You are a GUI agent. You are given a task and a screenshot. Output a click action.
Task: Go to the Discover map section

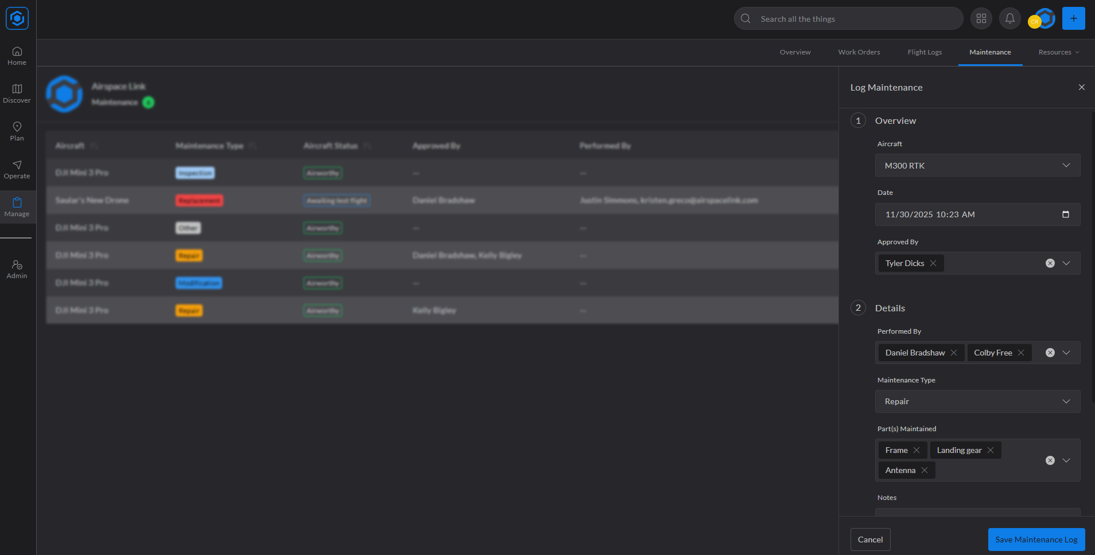pos(17,93)
